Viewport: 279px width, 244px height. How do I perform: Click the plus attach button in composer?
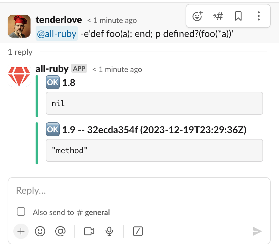click(21, 231)
